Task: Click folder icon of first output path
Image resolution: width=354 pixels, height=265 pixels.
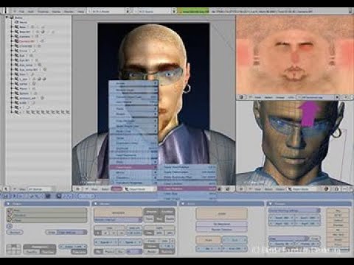Action: click(x=10, y=211)
